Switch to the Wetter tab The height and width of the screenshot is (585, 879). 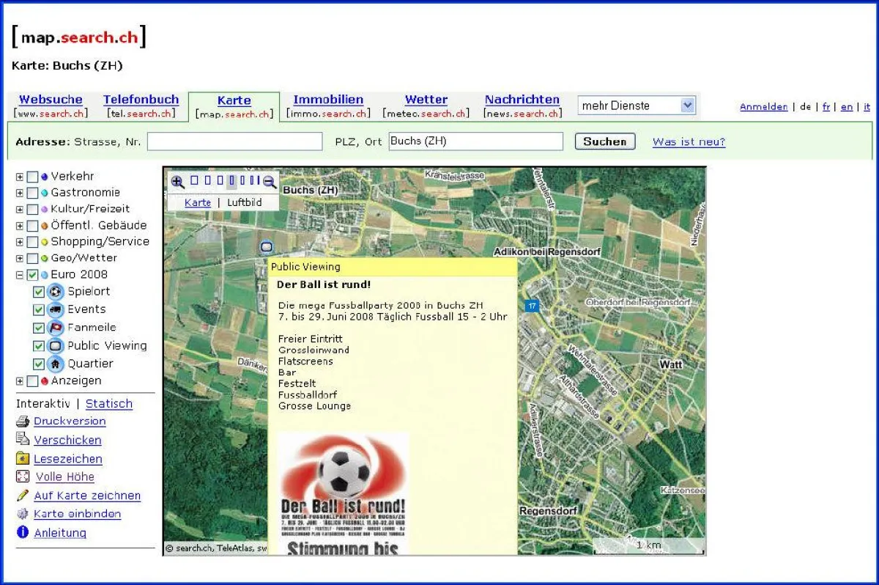point(425,99)
